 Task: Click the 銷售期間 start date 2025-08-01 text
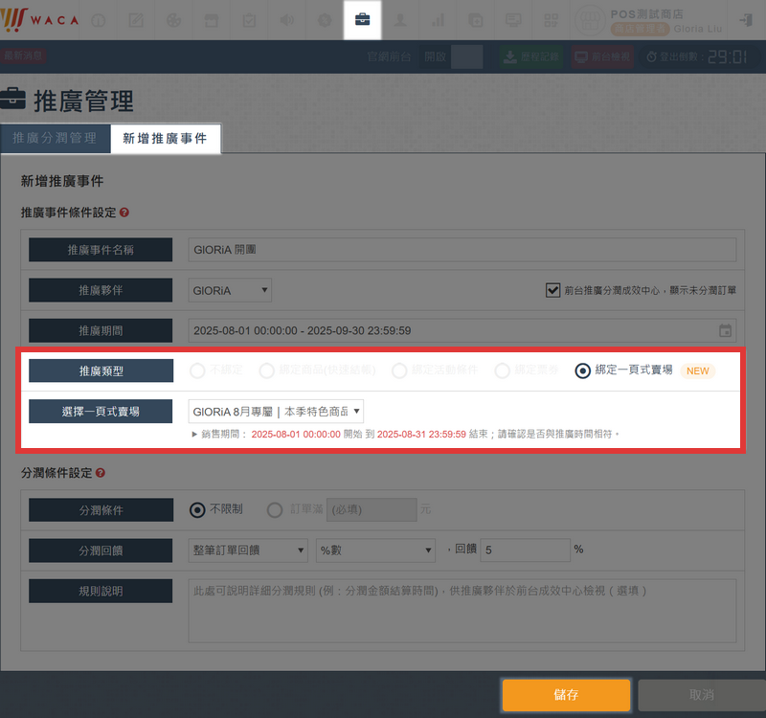coord(296,435)
